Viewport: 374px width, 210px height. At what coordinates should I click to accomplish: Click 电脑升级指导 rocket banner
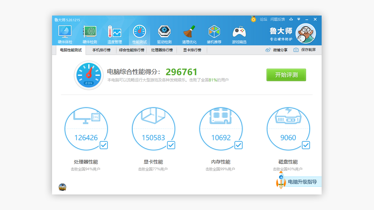click(299, 182)
